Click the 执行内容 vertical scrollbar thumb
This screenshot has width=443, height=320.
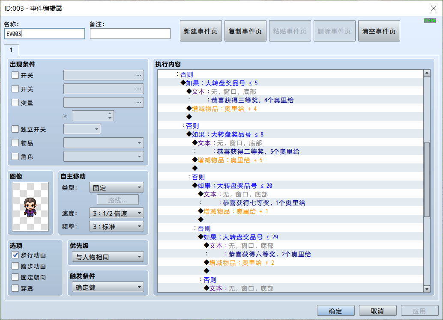pos(427,180)
